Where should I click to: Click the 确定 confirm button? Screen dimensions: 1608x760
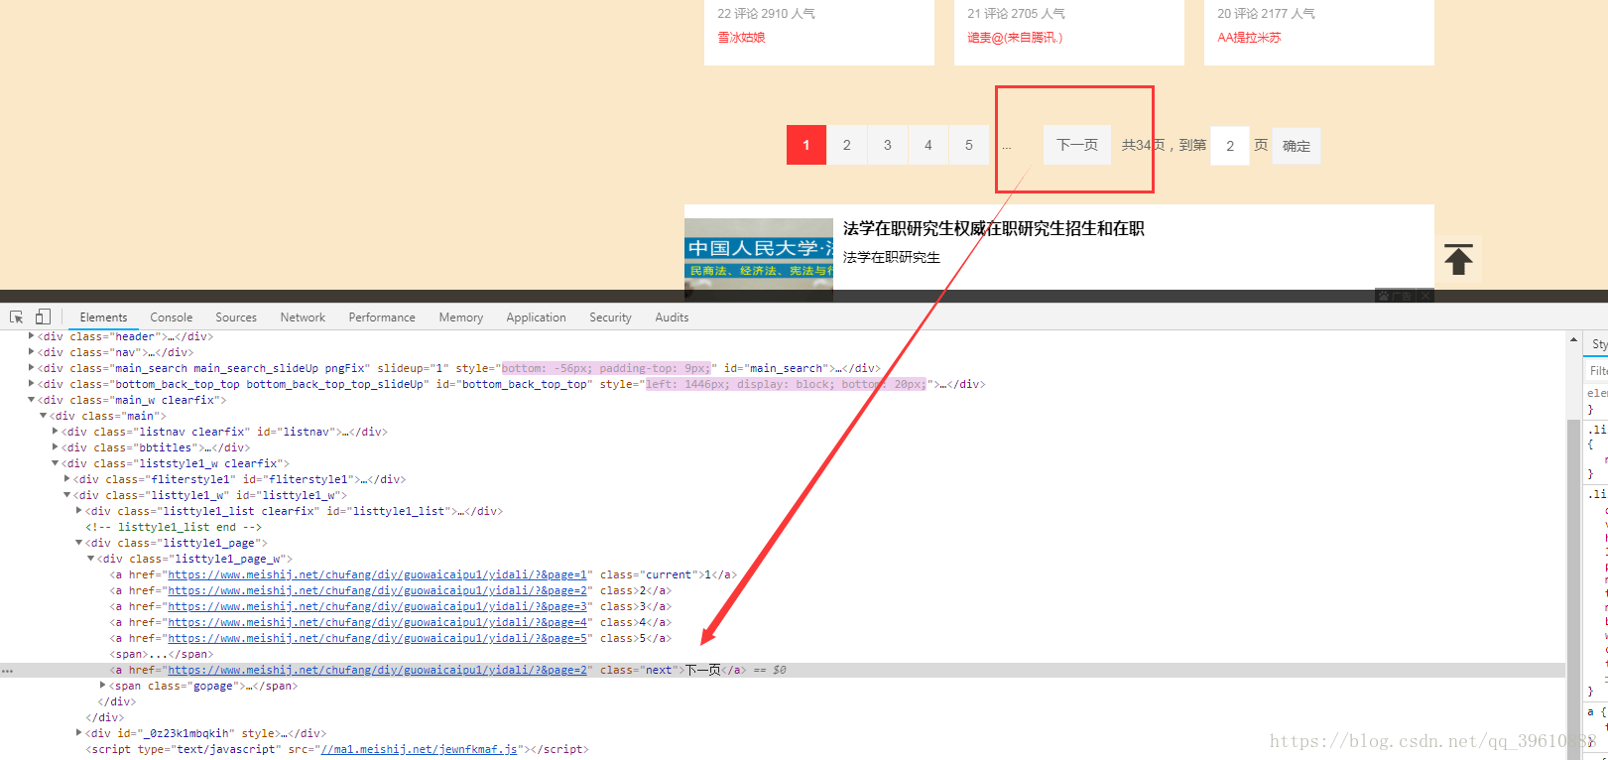coord(1297,146)
